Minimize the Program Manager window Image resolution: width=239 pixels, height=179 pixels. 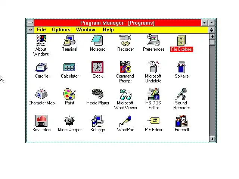pyautogui.click(x=205, y=23)
